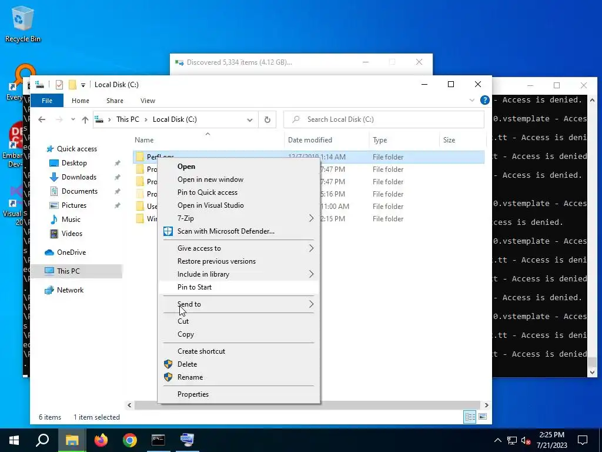This screenshot has width=602, height=452.
Task: Open Customize Quick Access Toolbar dropdown
Action: click(83, 85)
